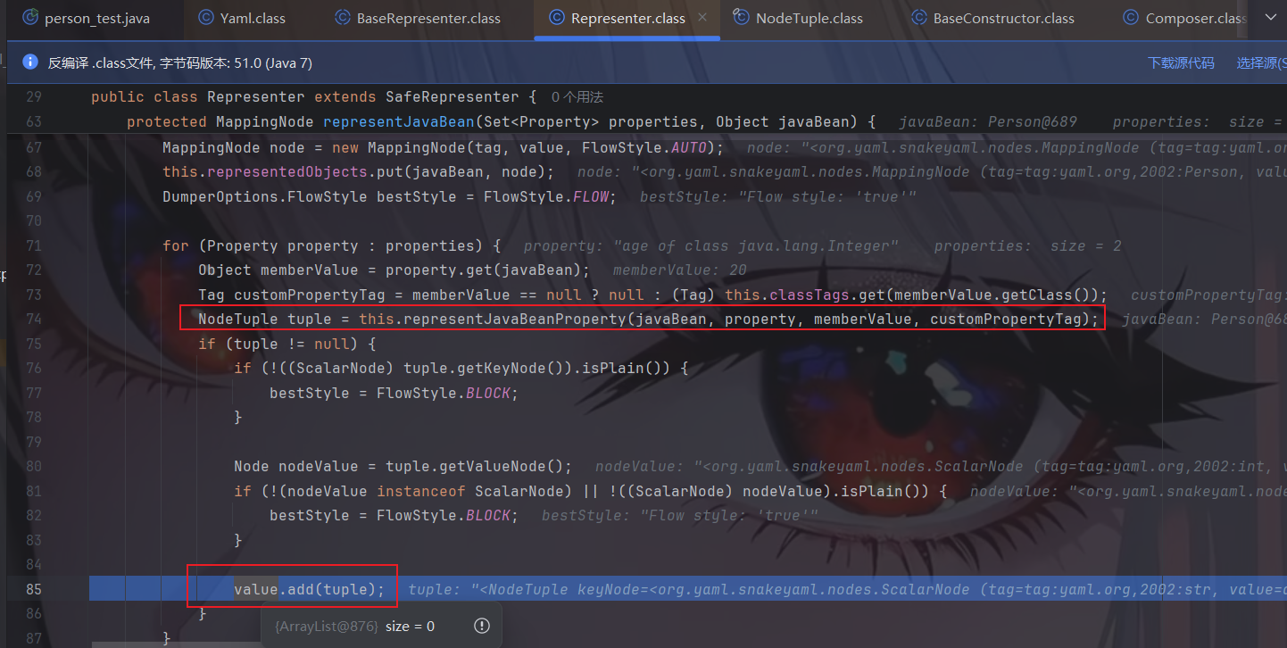This screenshot has width=1287, height=648.
Task: Click 'representJavaBeanProperty' call on line 74
Action: click(x=515, y=319)
